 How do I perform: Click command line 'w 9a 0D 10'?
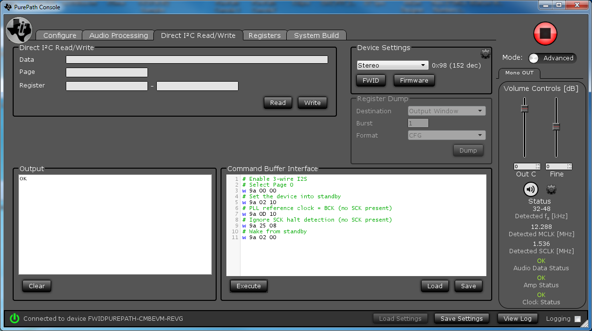click(x=259, y=214)
